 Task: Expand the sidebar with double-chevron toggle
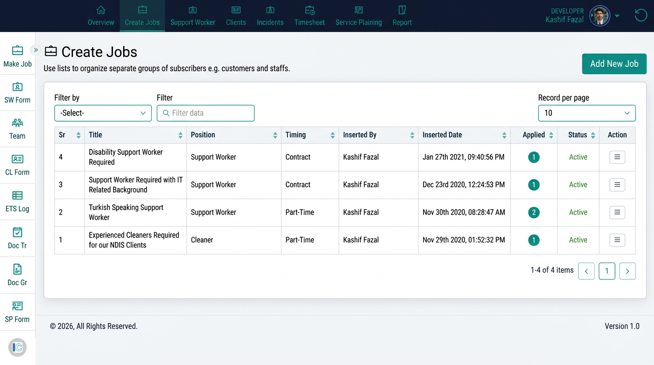pos(36,50)
